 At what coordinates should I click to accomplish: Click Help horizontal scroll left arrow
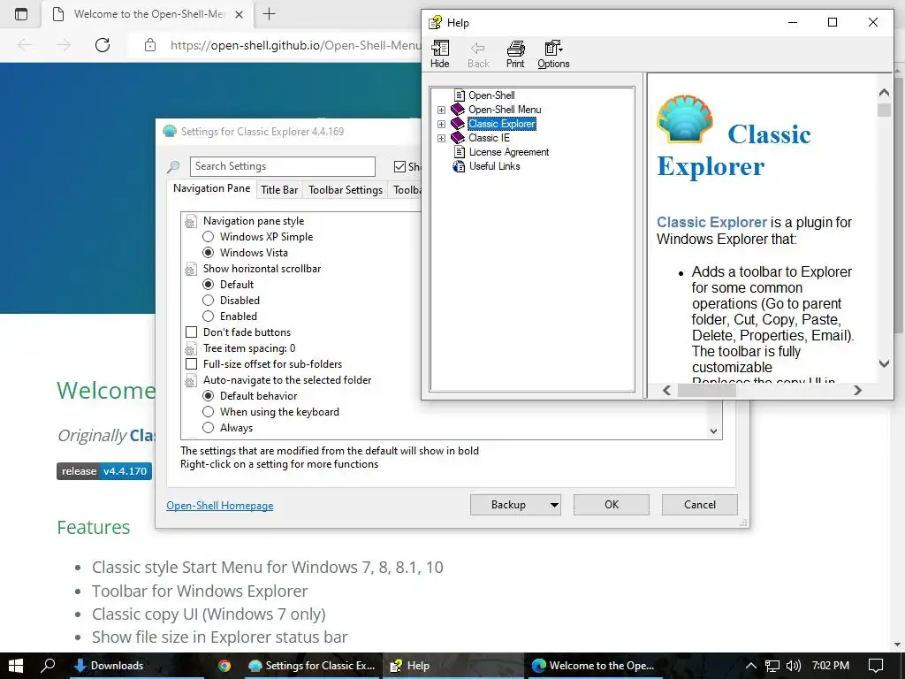point(666,390)
